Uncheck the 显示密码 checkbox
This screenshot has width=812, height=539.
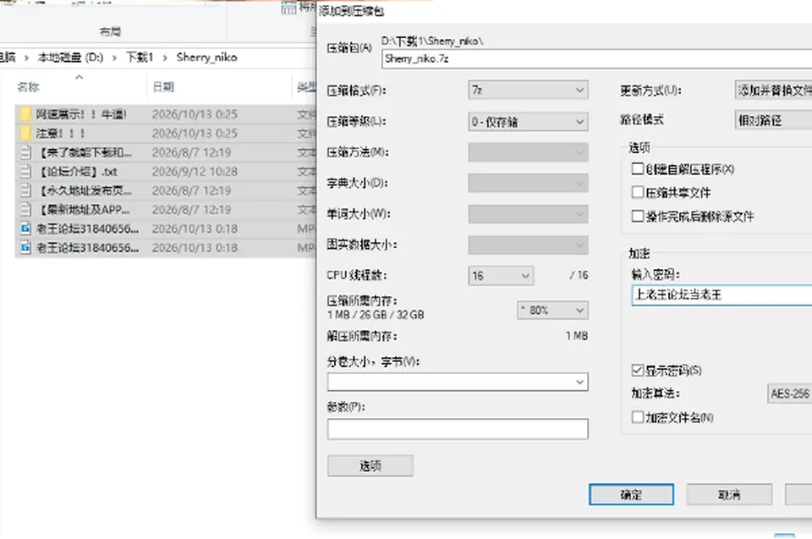[x=638, y=370]
